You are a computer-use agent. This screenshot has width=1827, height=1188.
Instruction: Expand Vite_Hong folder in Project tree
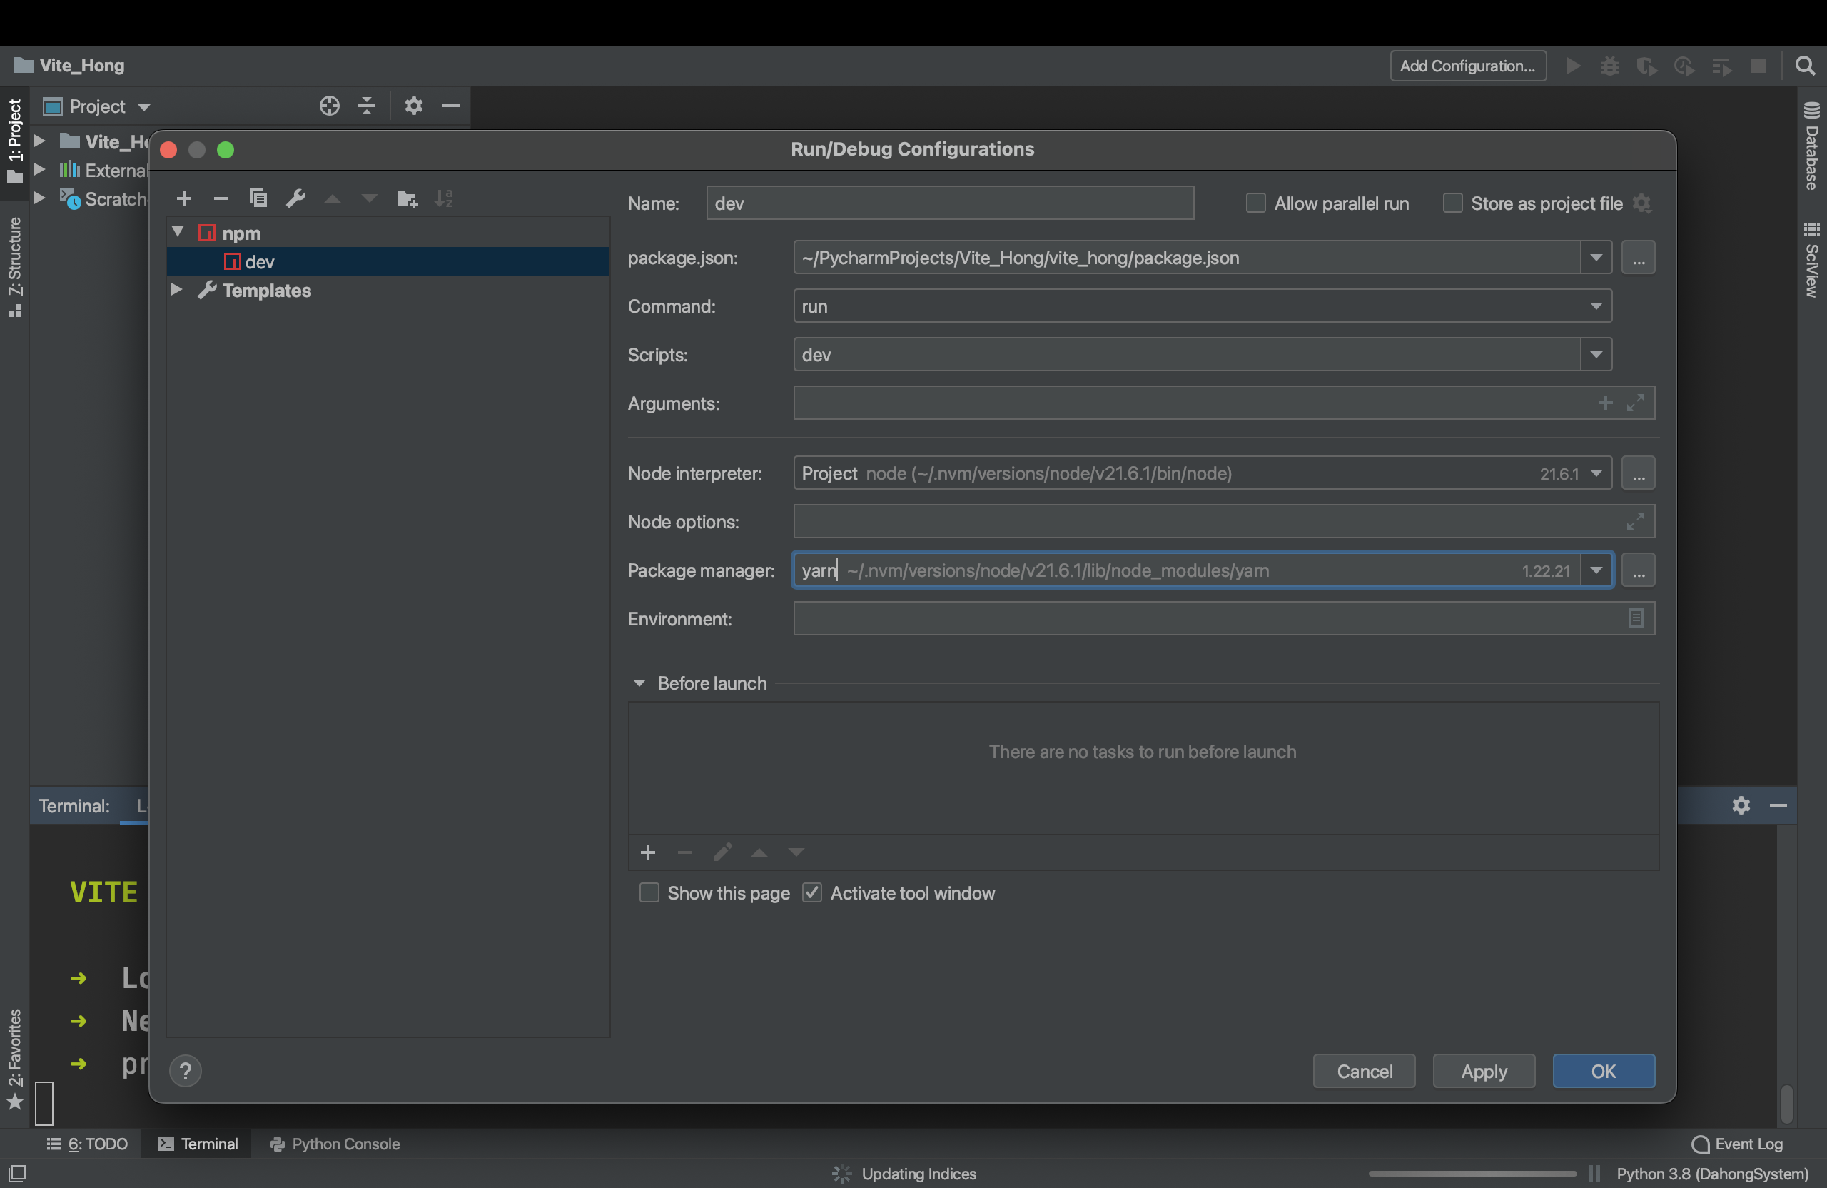click(x=39, y=141)
